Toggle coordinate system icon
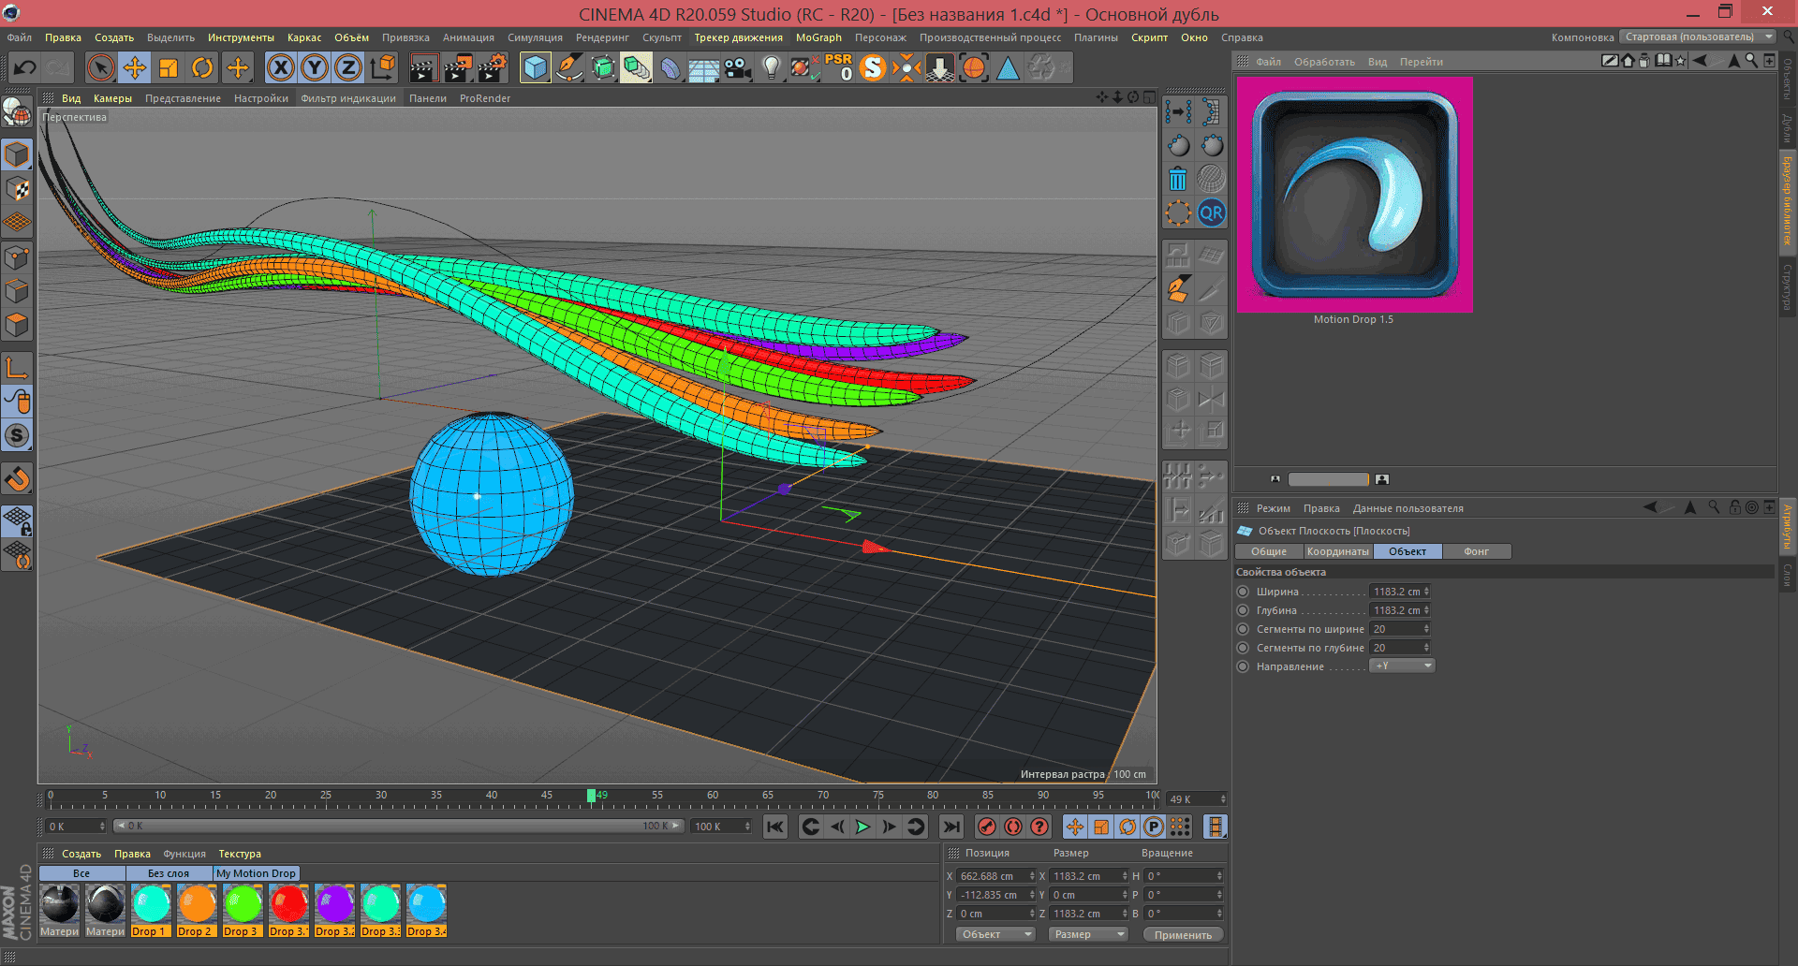Screen dimensions: 1798x966 pyautogui.click(x=383, y=67)
